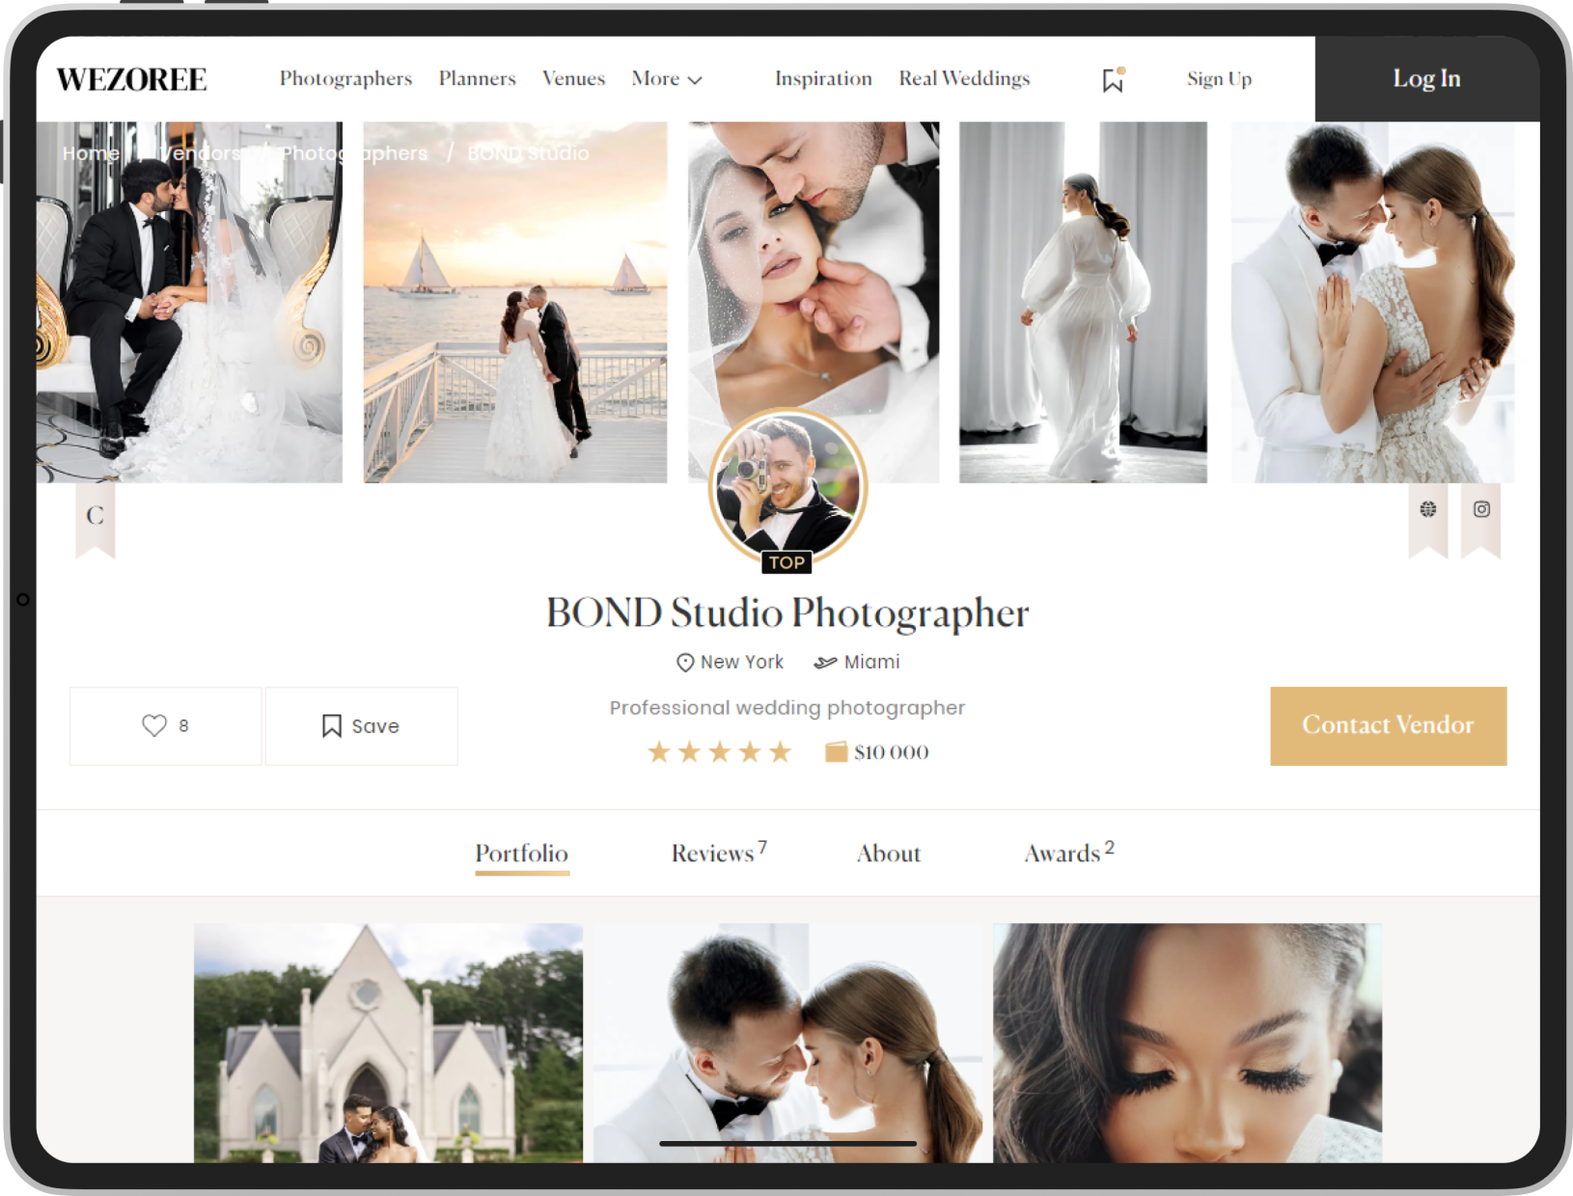Open Photographers navigation menu item
The image size is (1573, 1196).
click(345, 79)
